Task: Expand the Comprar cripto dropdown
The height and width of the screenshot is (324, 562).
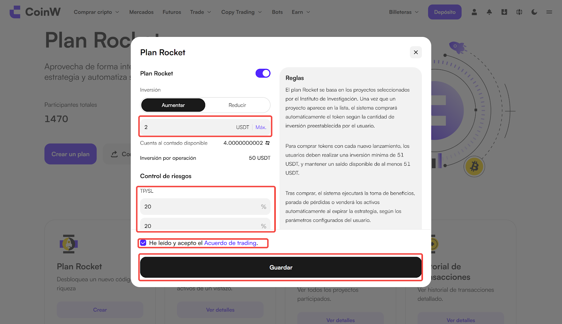Action: point(96,12)
